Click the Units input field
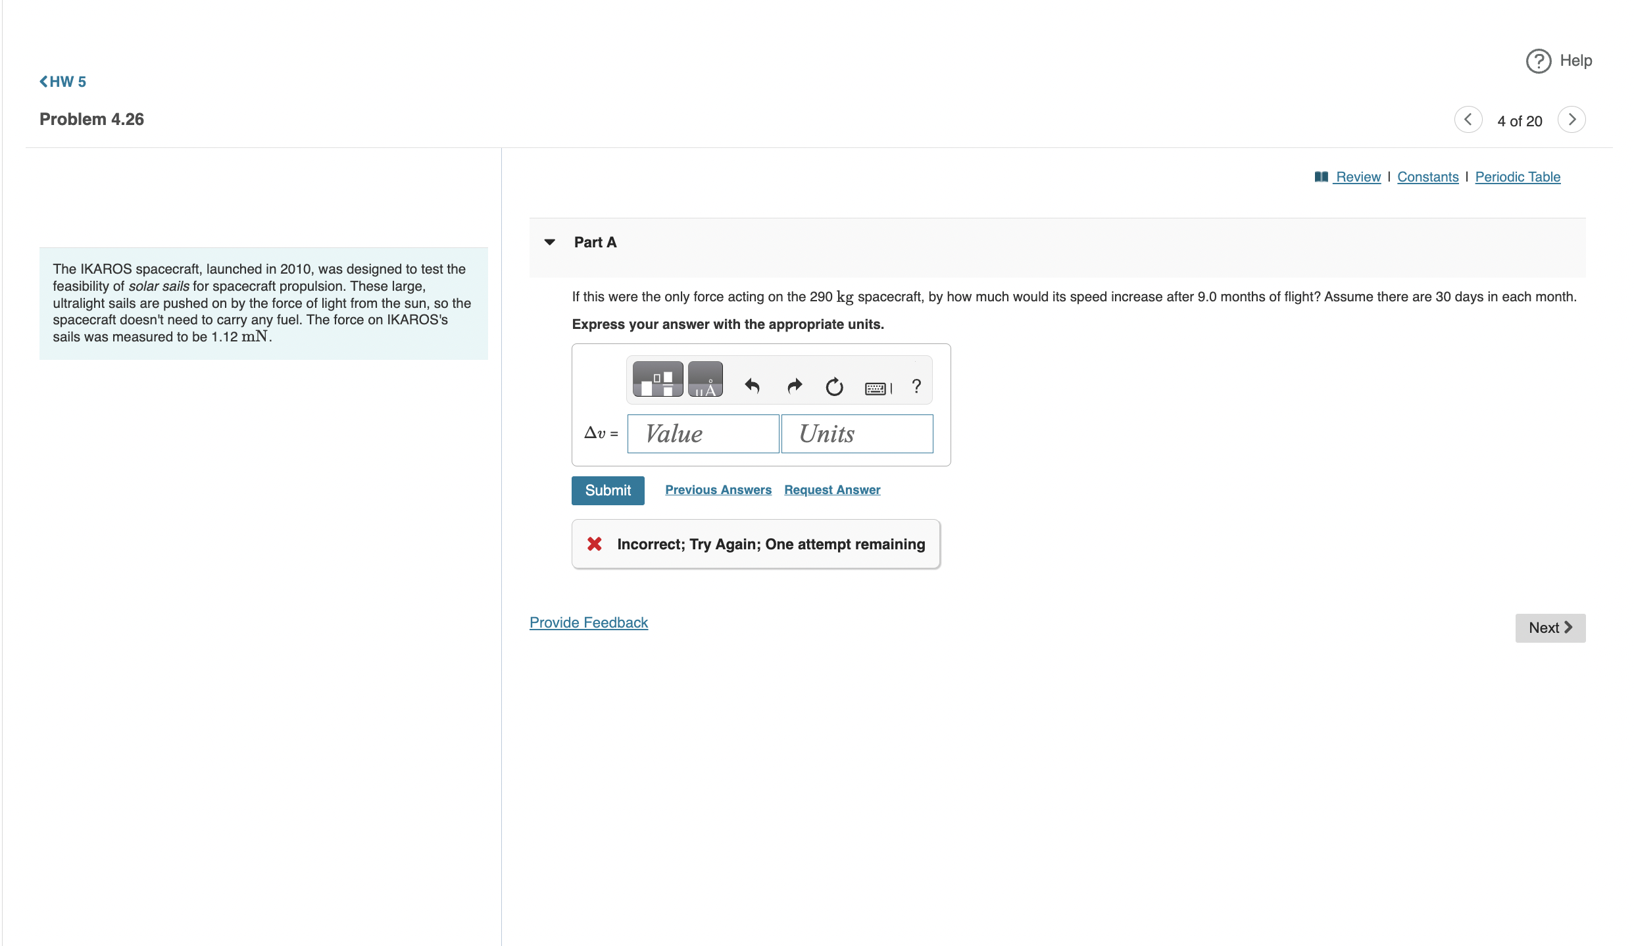The image size is (1634, 946). [x=856, y=434]
